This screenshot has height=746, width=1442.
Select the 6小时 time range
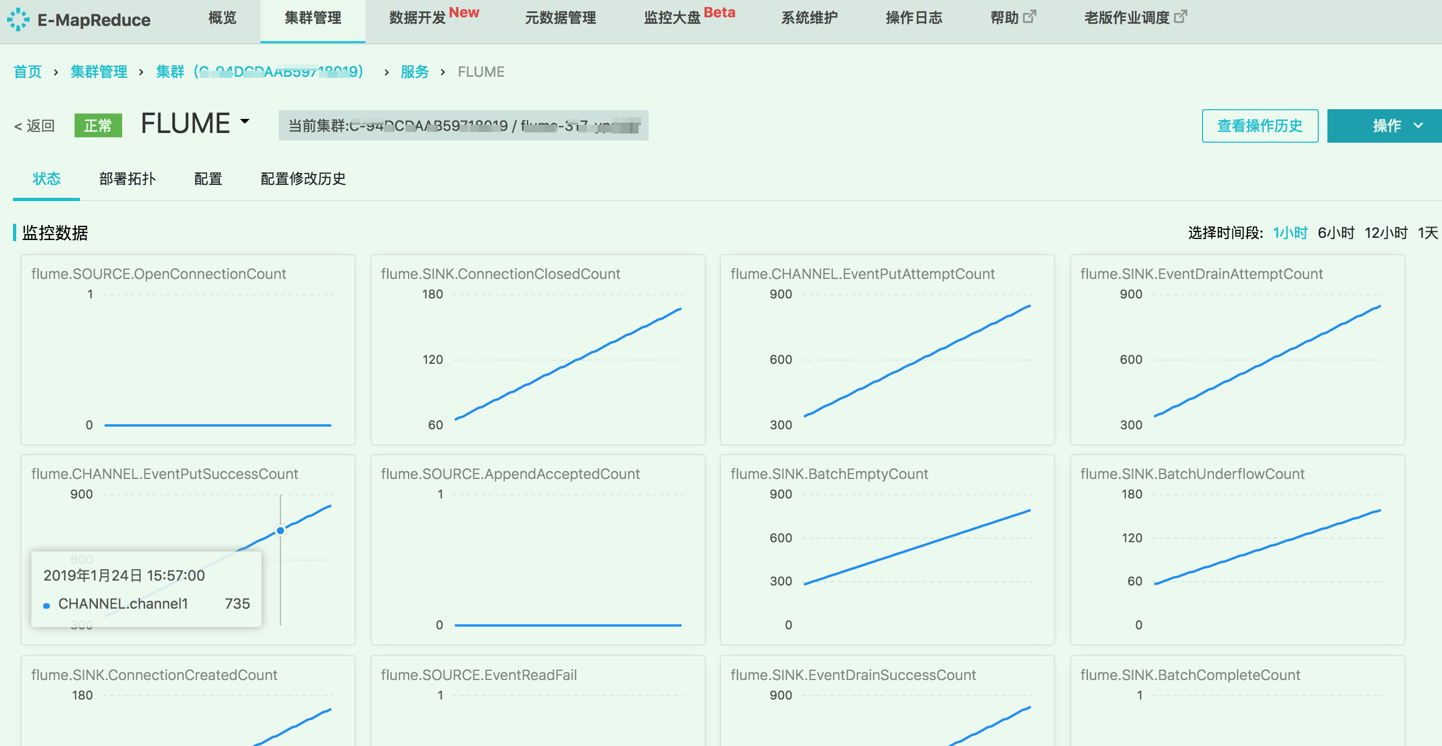point(1336,232)
